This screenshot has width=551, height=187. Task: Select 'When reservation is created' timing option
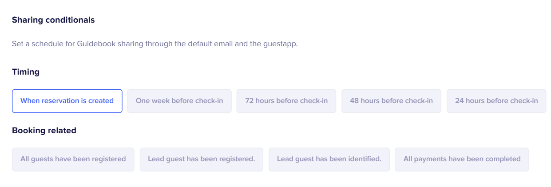67,101
